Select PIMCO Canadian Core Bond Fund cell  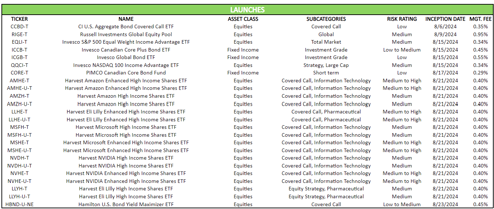[x=126, y=73]
